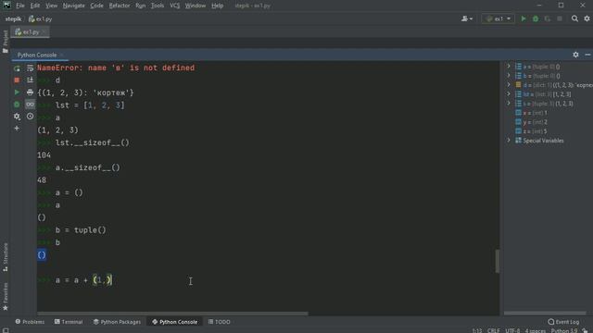Open Python Console panel gear options
Screen dimensions: 593x333
coord(575,55)
